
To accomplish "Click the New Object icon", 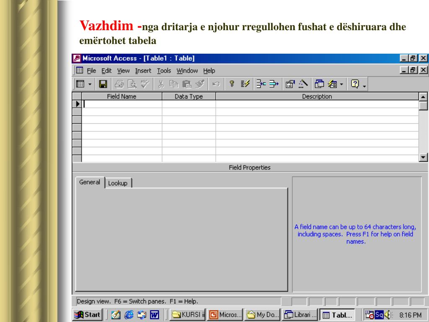I will [332, 84].
